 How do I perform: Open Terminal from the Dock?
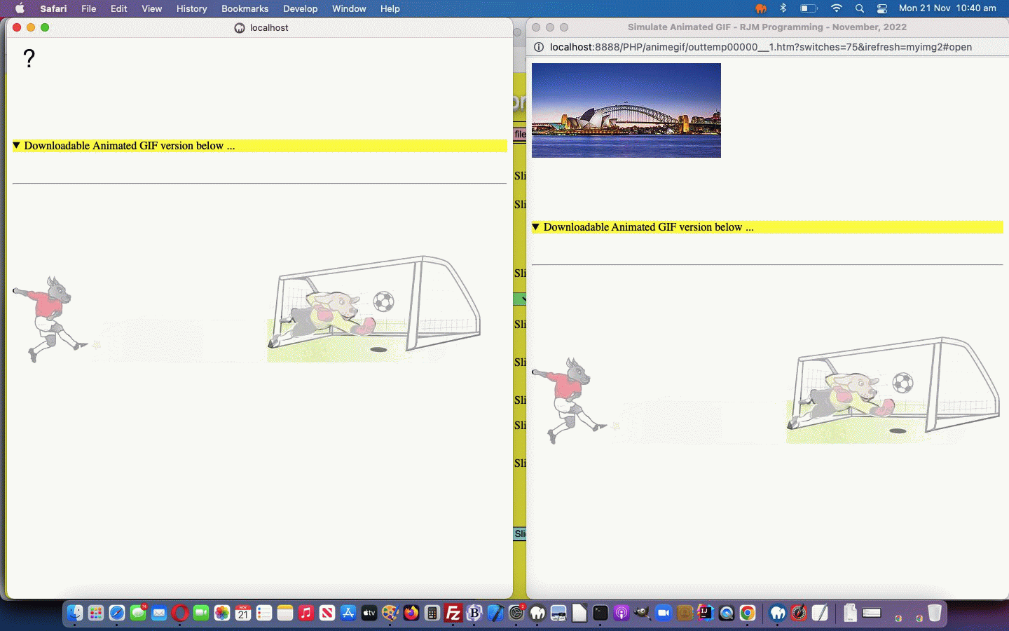[600, 613]
